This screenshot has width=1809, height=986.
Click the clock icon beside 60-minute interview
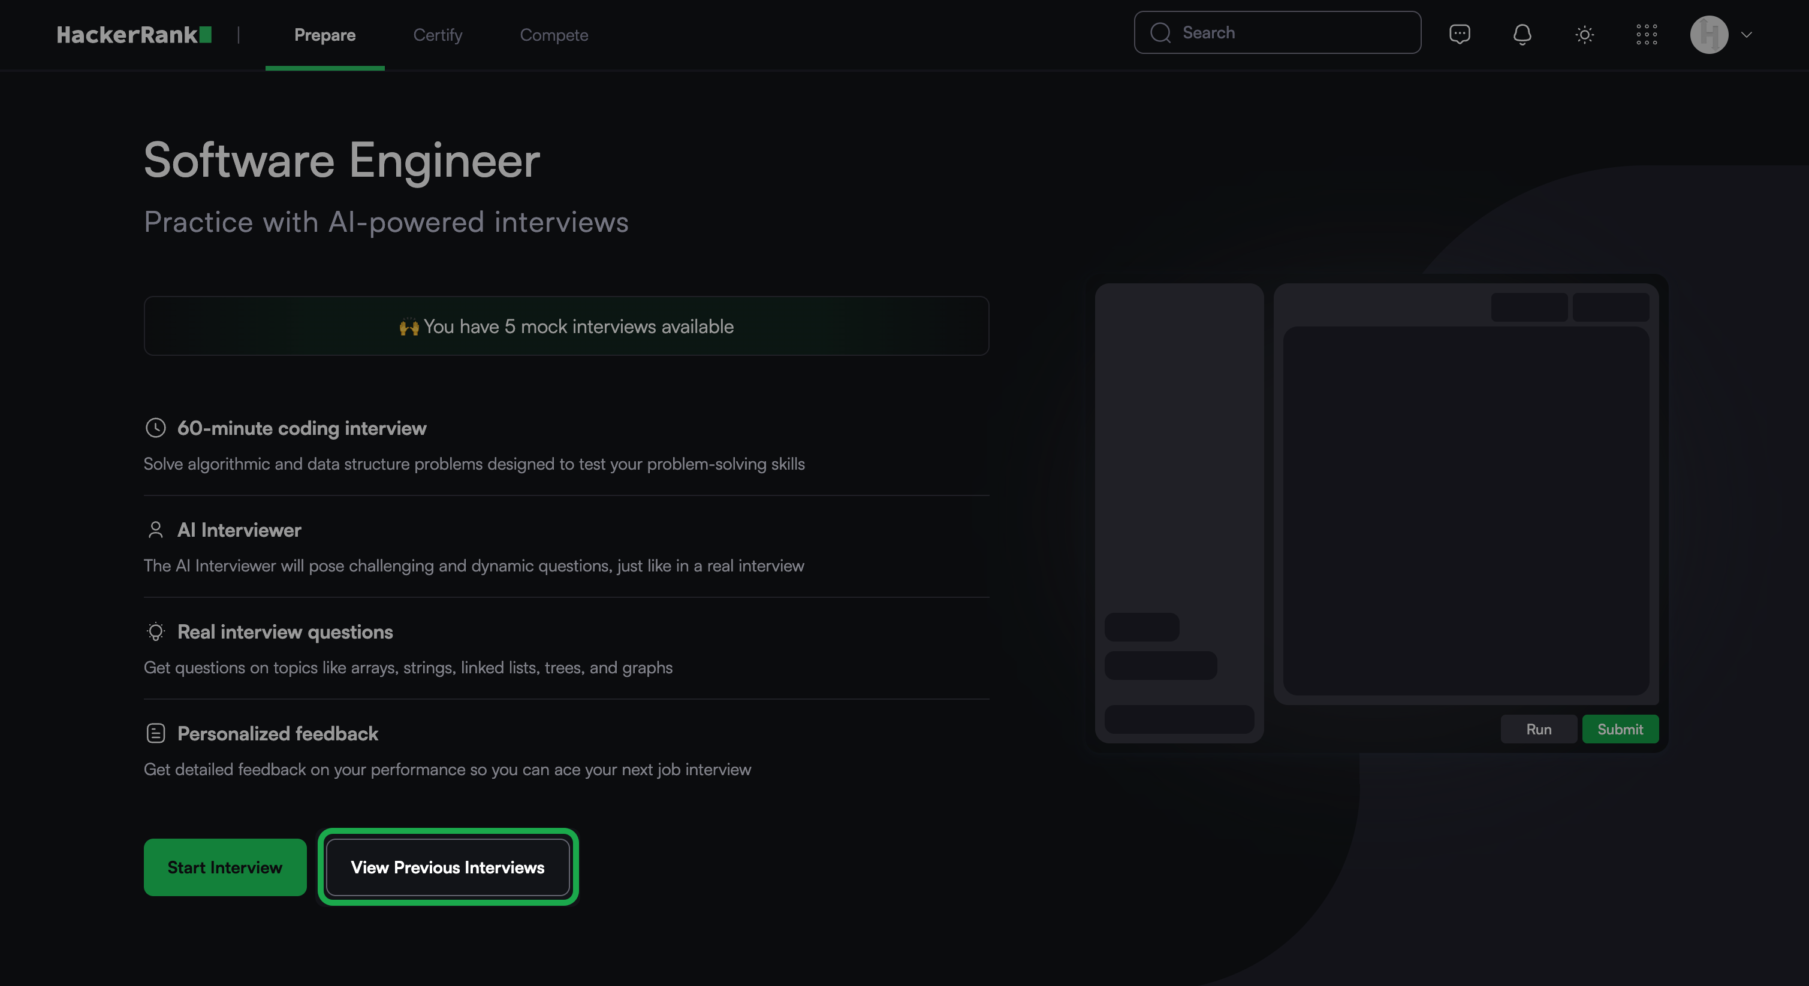(x=155, y=428)
